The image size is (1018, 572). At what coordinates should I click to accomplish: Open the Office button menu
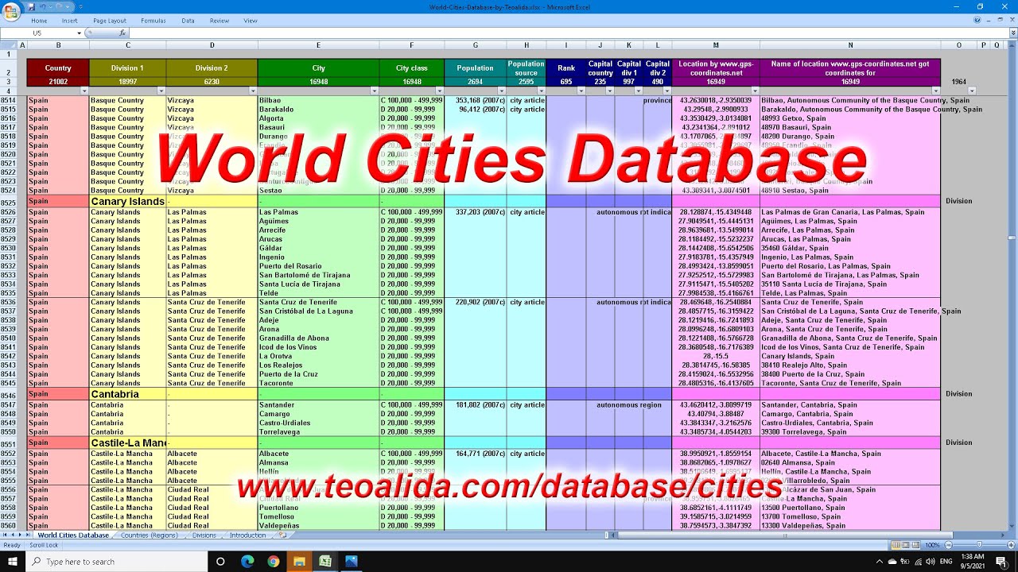pyautogui.click(x=10, y=10)
